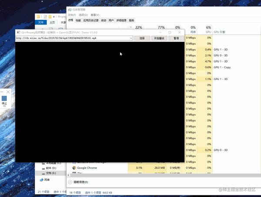Screen dimensions: 261x197
Task: Switch to the 性能 performance tab
Action: (78, 20)
